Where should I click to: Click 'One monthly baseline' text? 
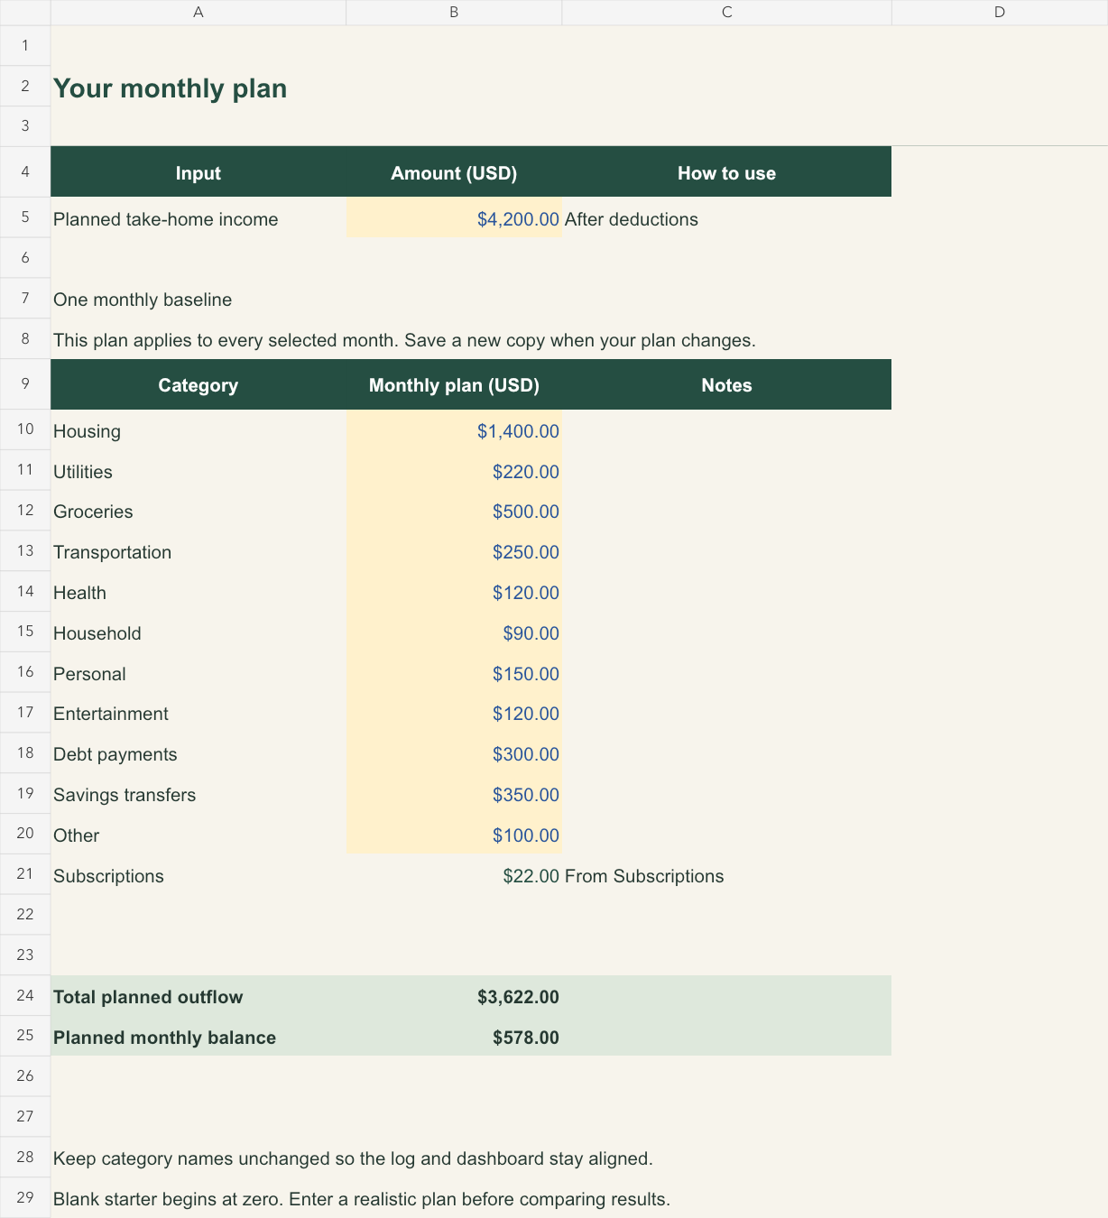pos(143,300)
